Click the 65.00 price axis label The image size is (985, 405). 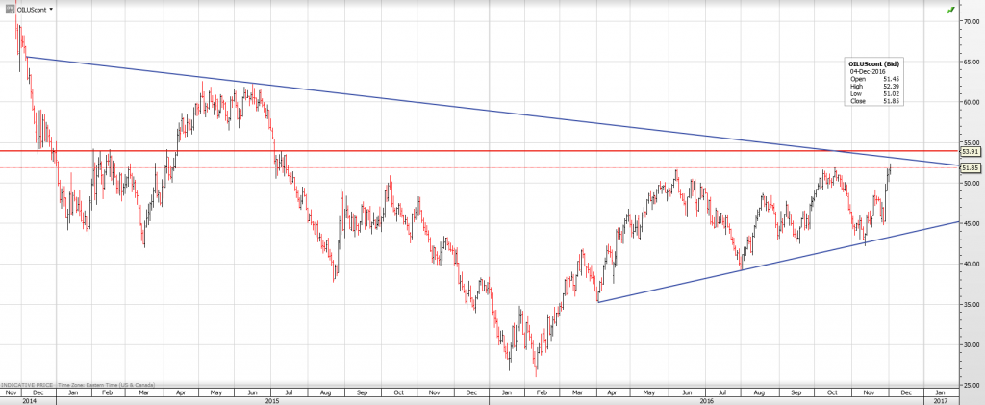click(x=970, y=62)
